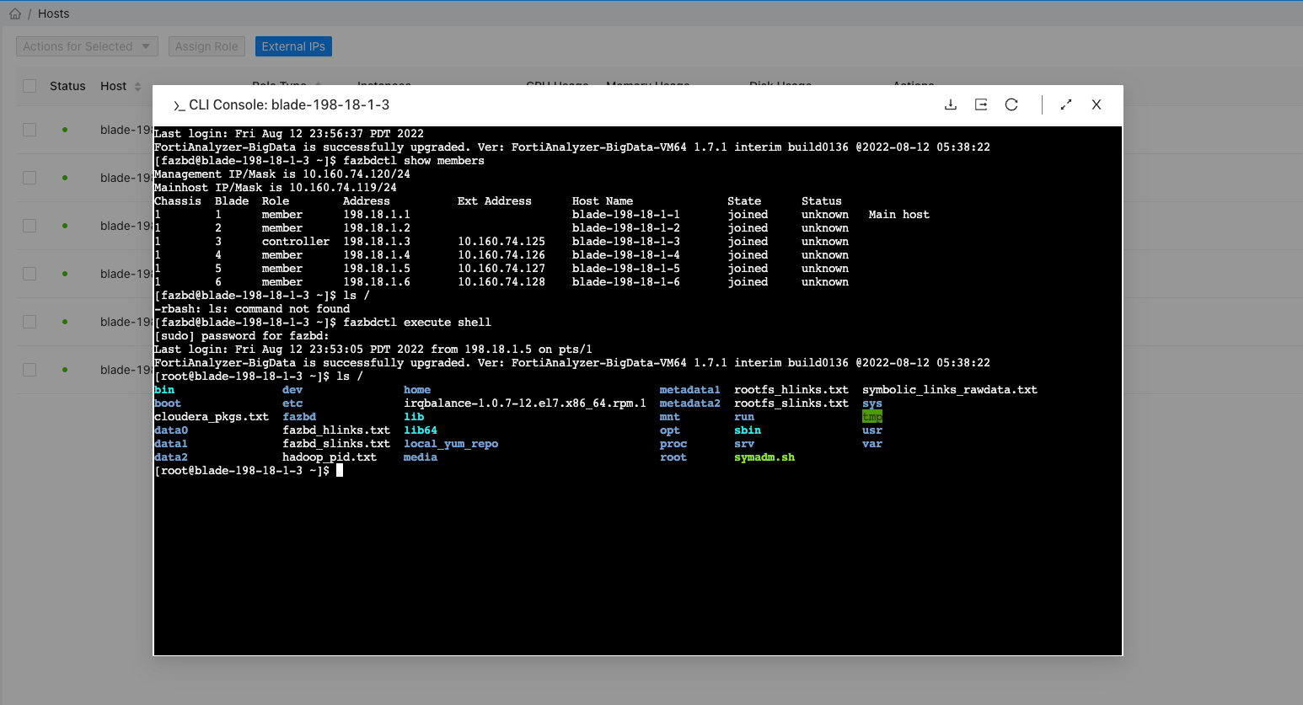The width and height of the screenshot is (1303, 705).
Task: Navigate using the Hosts breadcrumb link
Action: click(53, 13)
